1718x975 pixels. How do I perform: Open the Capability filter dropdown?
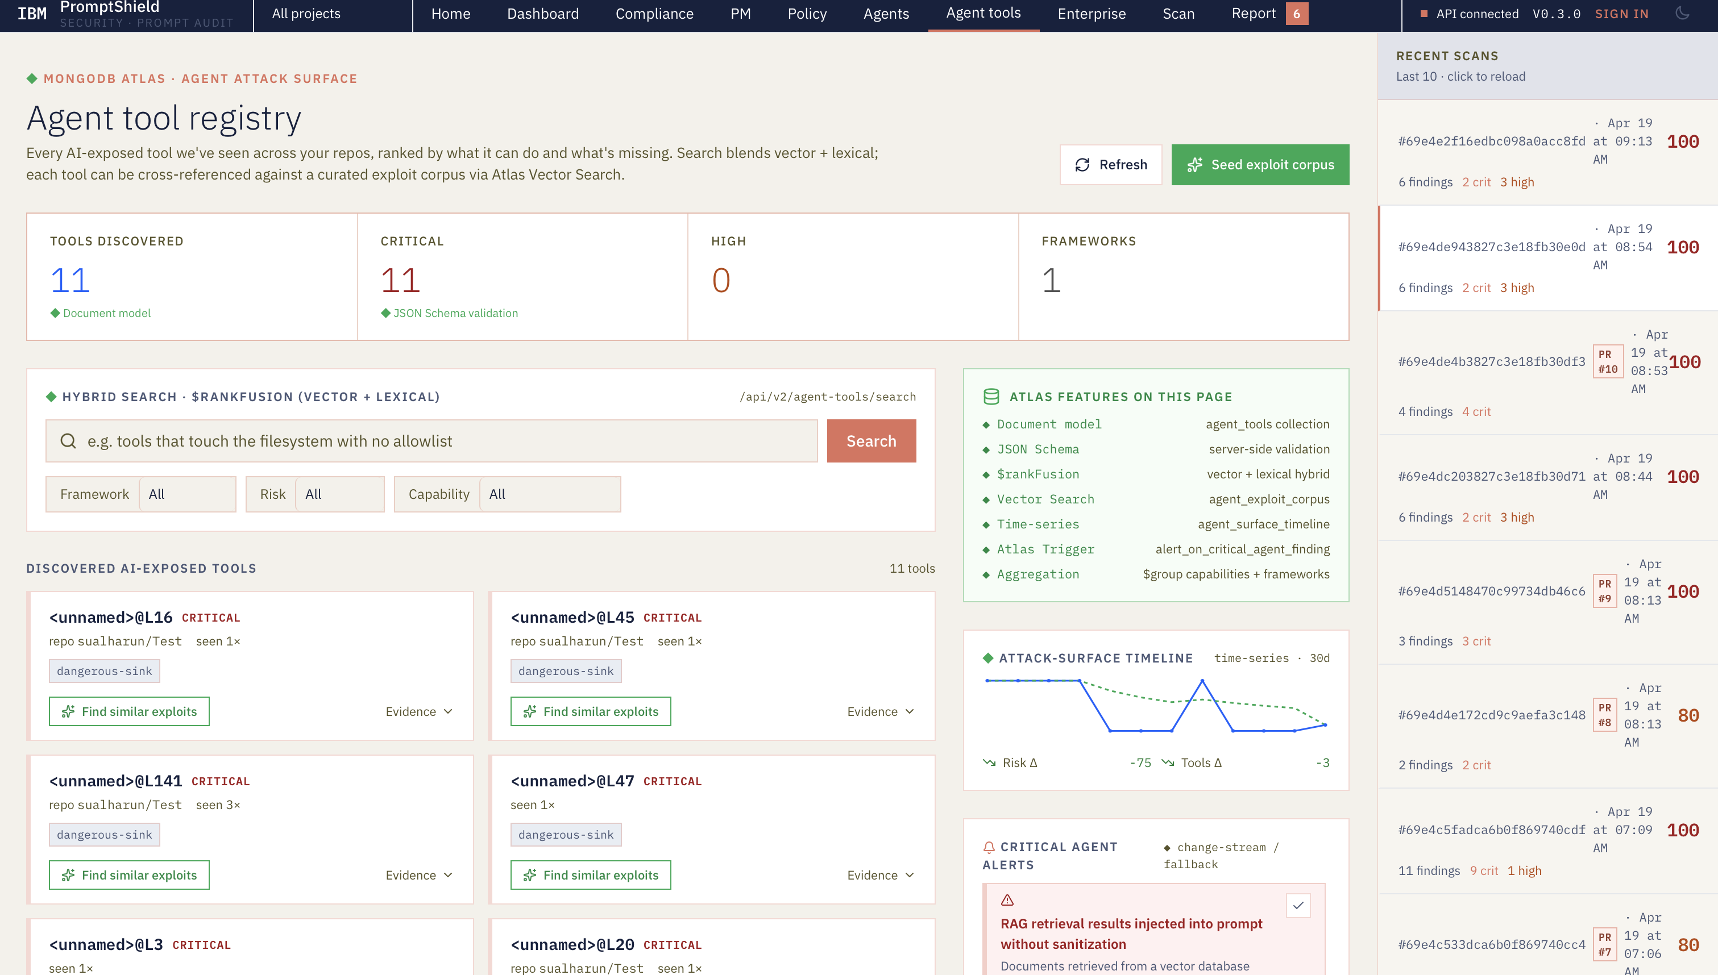(549, 494)
